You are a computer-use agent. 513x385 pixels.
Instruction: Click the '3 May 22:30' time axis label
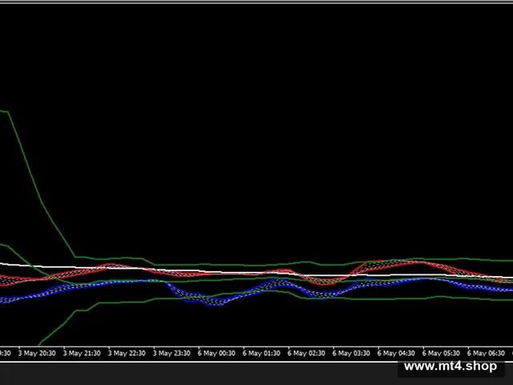127,354
